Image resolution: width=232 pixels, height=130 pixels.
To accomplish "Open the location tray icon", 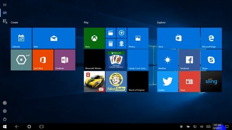I will (181, 127).
